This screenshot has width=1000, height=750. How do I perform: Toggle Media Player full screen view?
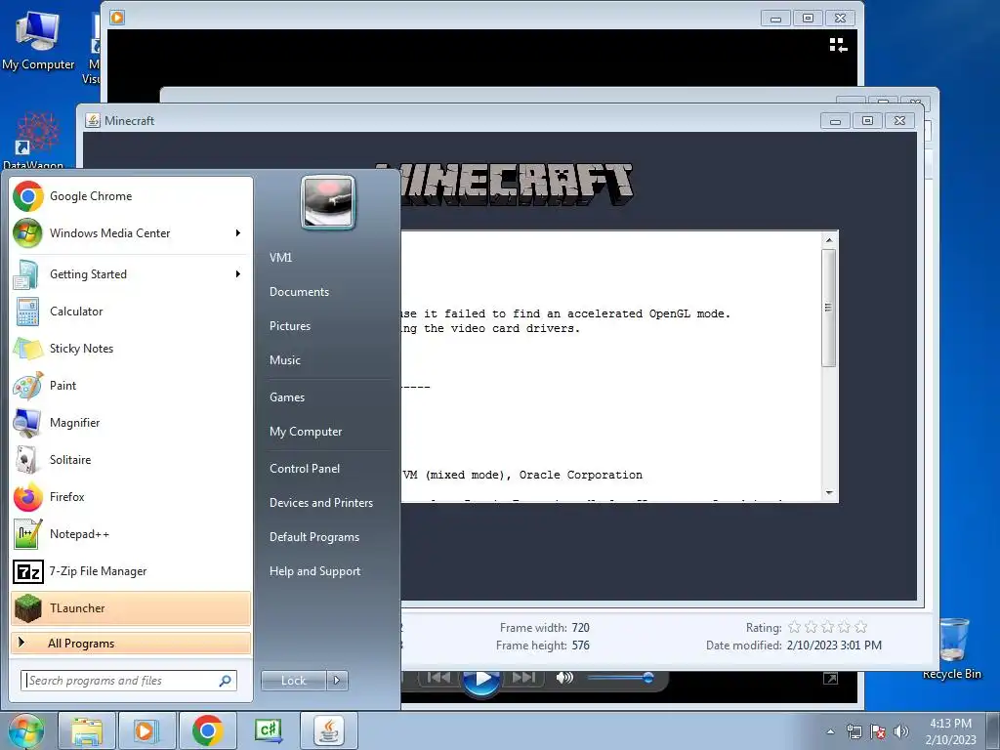(x=830, y=679)
